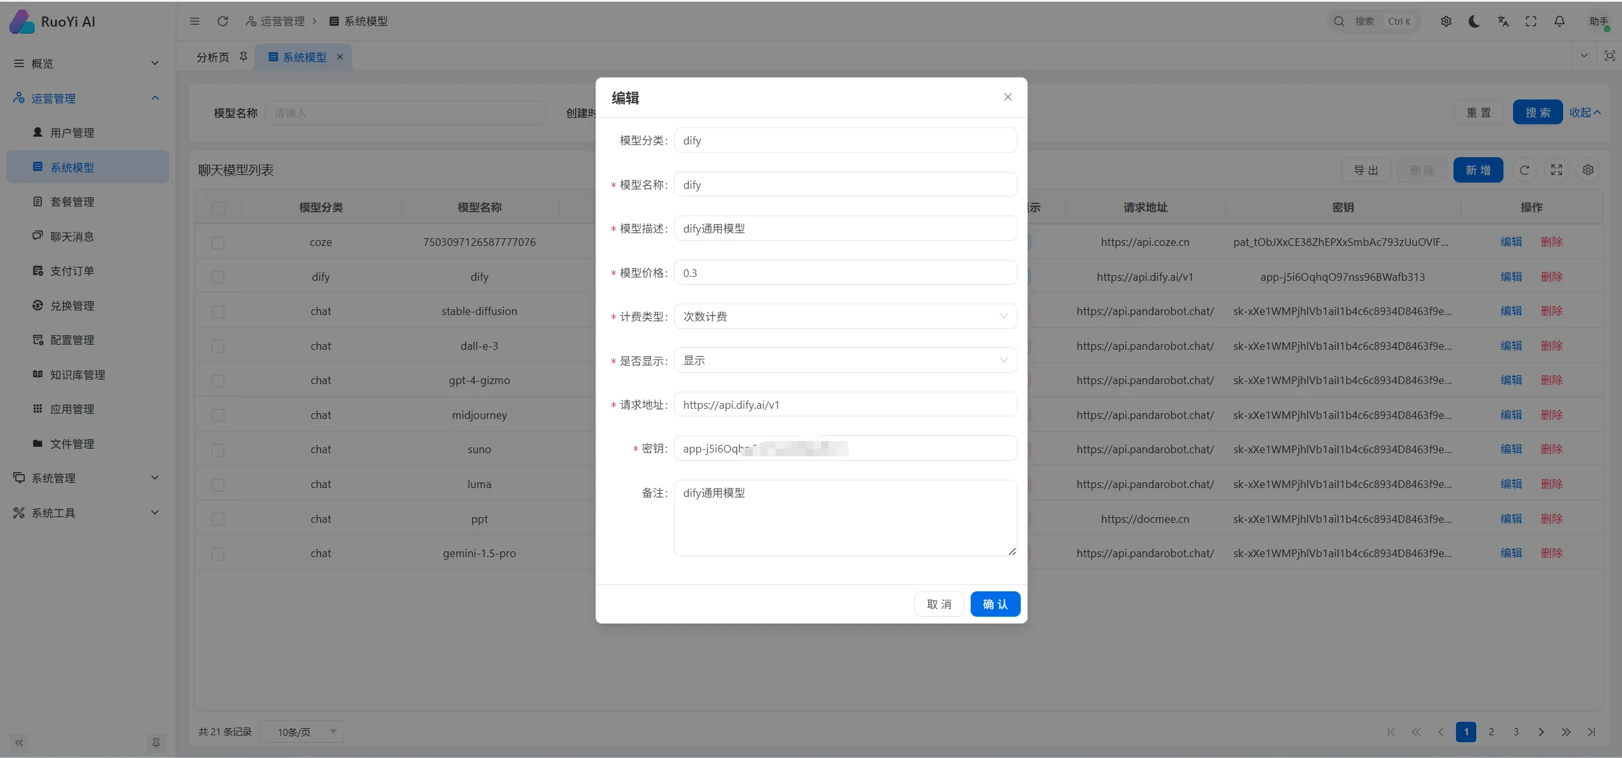Click table column settings gear icon
The height and width of the screenshot is (758, 1622).
(x=1588, y=170)
